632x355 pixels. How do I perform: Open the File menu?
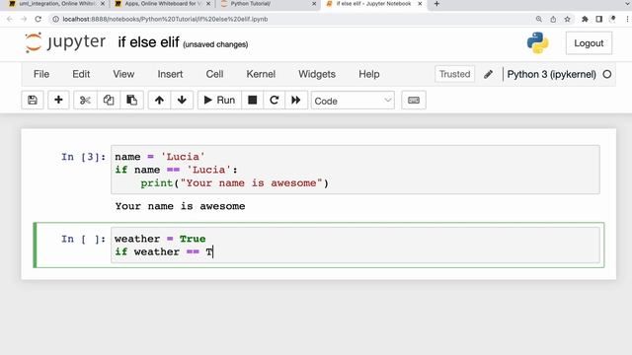(x=41, y=74)
